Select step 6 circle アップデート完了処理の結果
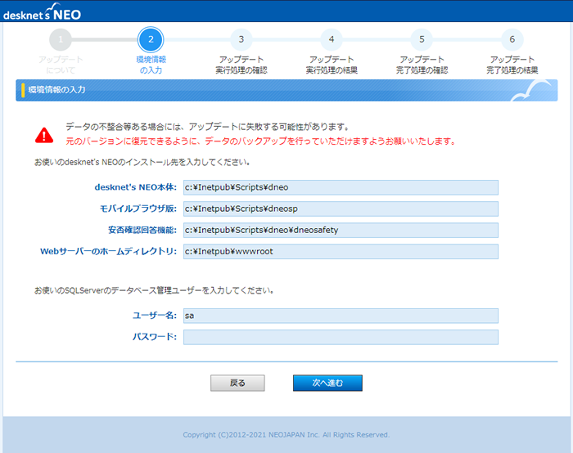 [x=512, y=39]
